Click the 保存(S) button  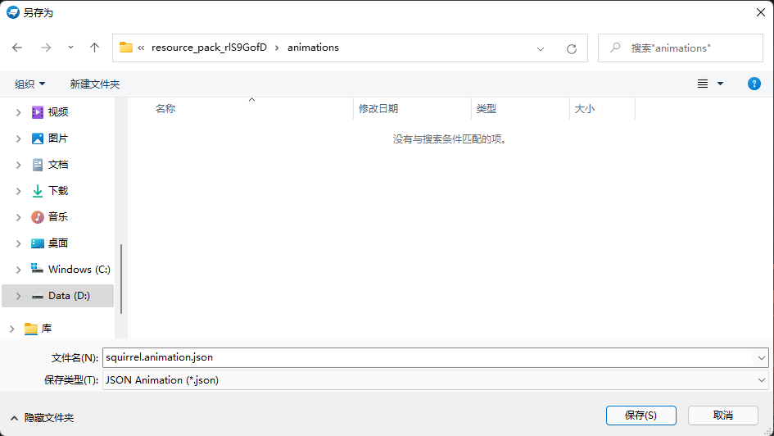pos(640,416)
